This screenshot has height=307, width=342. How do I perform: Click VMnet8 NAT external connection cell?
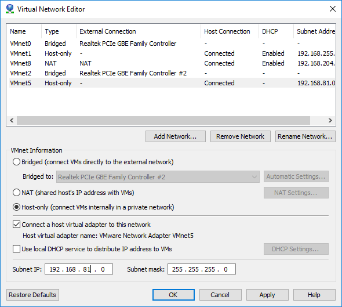pyautogui.click(x=85, y=63)
